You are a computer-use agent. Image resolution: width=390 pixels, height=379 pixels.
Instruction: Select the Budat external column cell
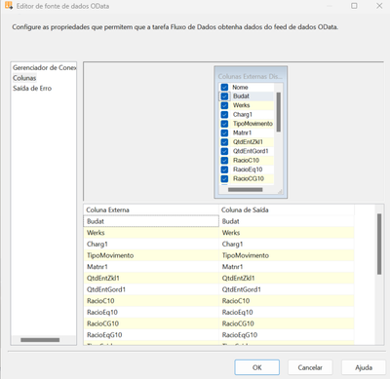coord(151,221)
